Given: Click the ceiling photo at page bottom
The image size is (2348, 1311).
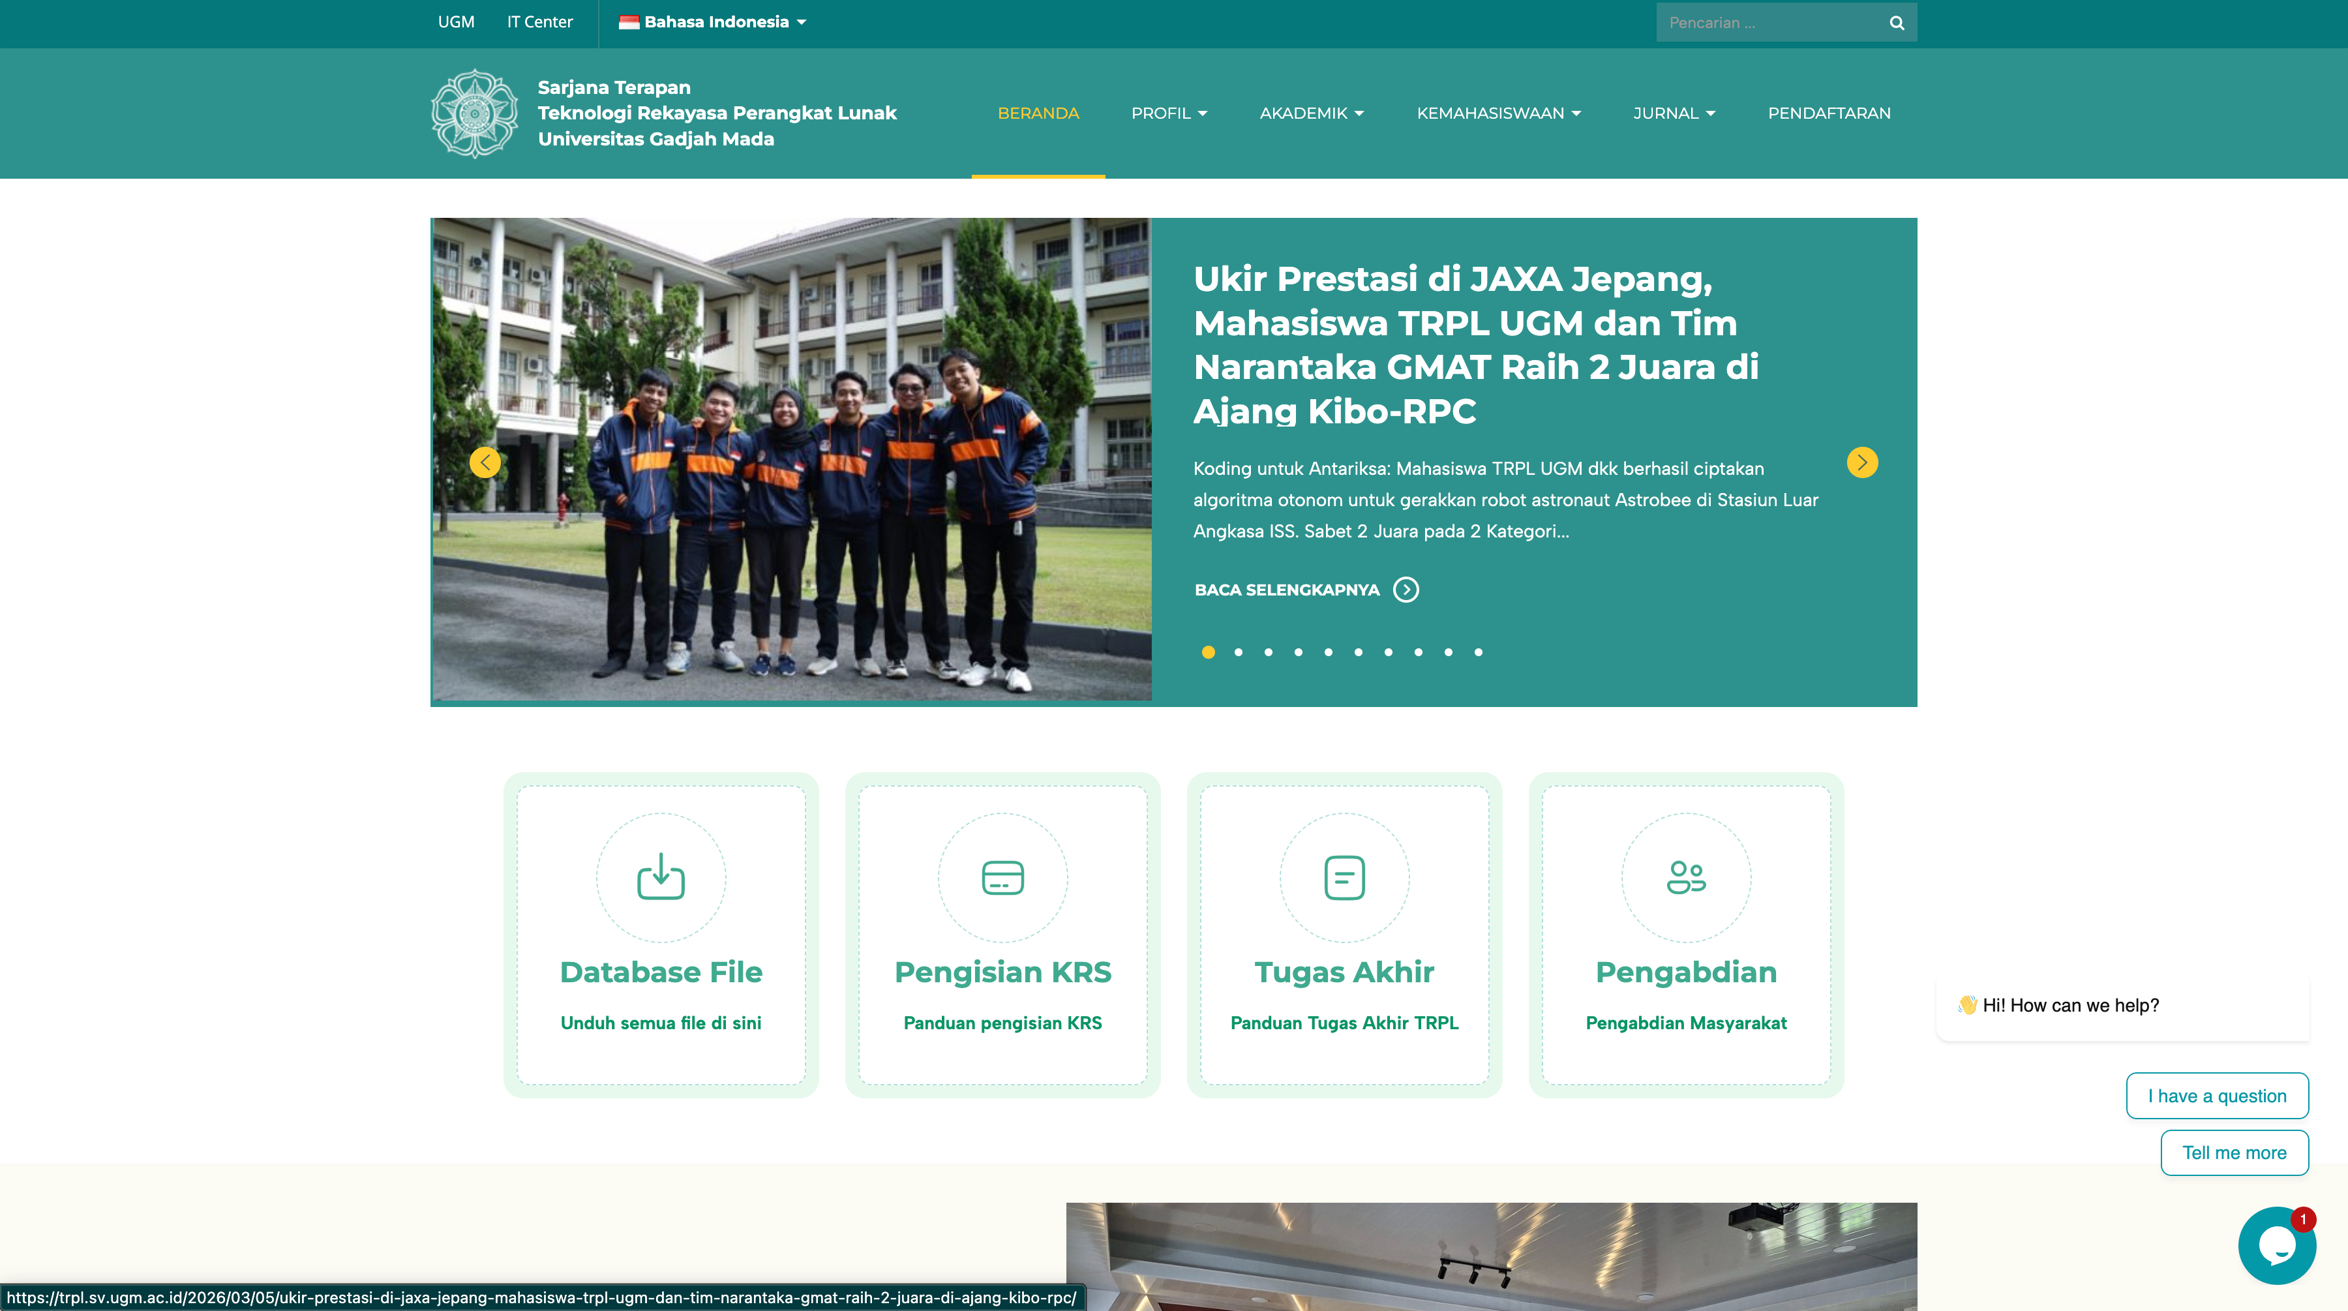Looking at the screenshot, I should tap(1491, 1256).
